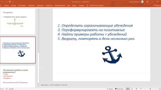Screen dimensions: 161x90
Task: Start Slide Show icon in status bar
Action: point(141,89)
